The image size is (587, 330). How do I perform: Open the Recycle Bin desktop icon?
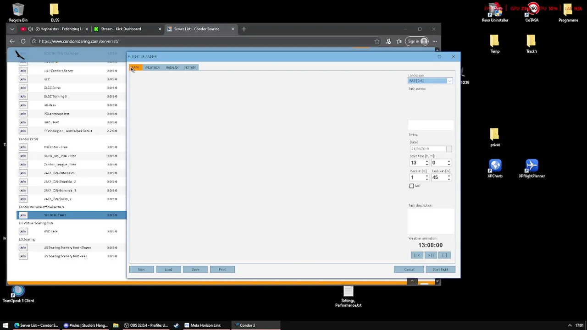coord(18,13)
